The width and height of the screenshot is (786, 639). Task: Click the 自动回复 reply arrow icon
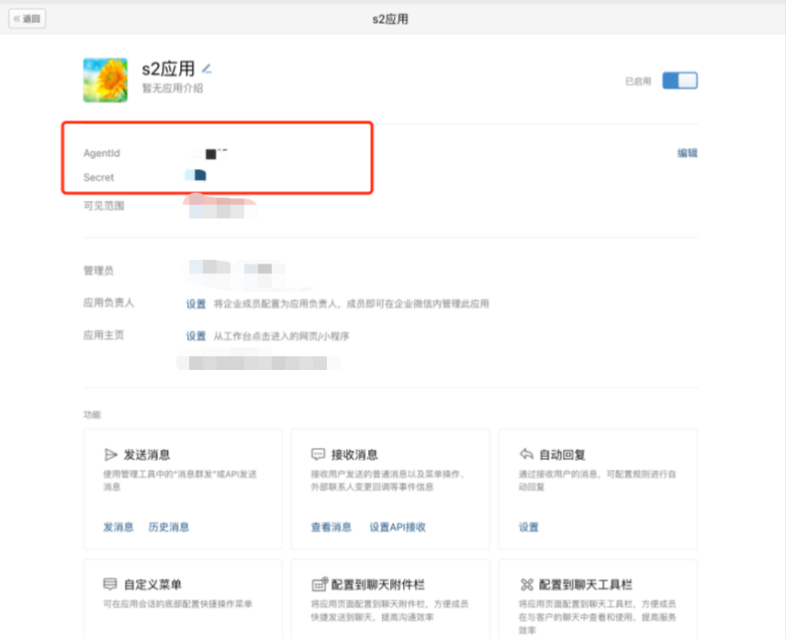pos(526,454)
